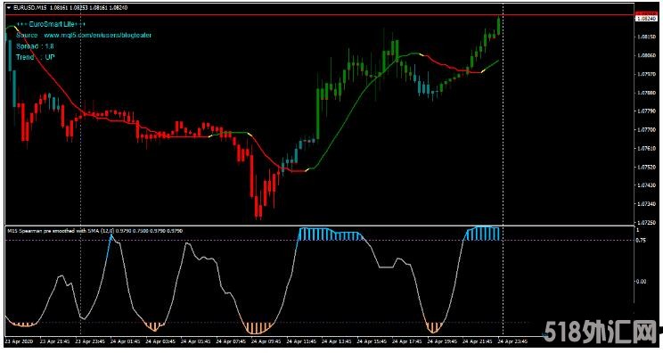Select the 24 Apr 11:45 time label

(302, 341)
